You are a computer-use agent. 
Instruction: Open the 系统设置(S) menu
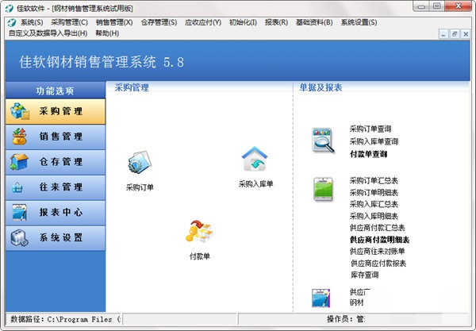359,22
